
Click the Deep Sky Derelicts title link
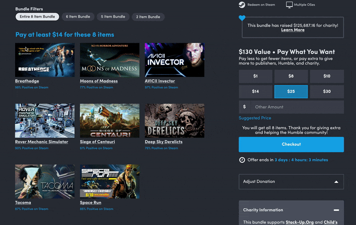pyautogui.click(x=164, y=142)
